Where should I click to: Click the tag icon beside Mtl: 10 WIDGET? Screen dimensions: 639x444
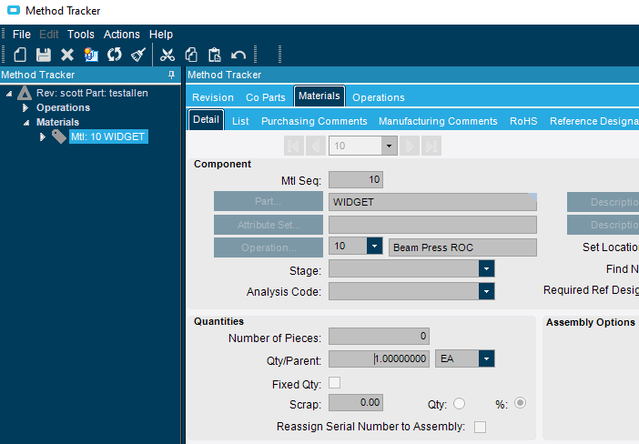click(58, 136)
